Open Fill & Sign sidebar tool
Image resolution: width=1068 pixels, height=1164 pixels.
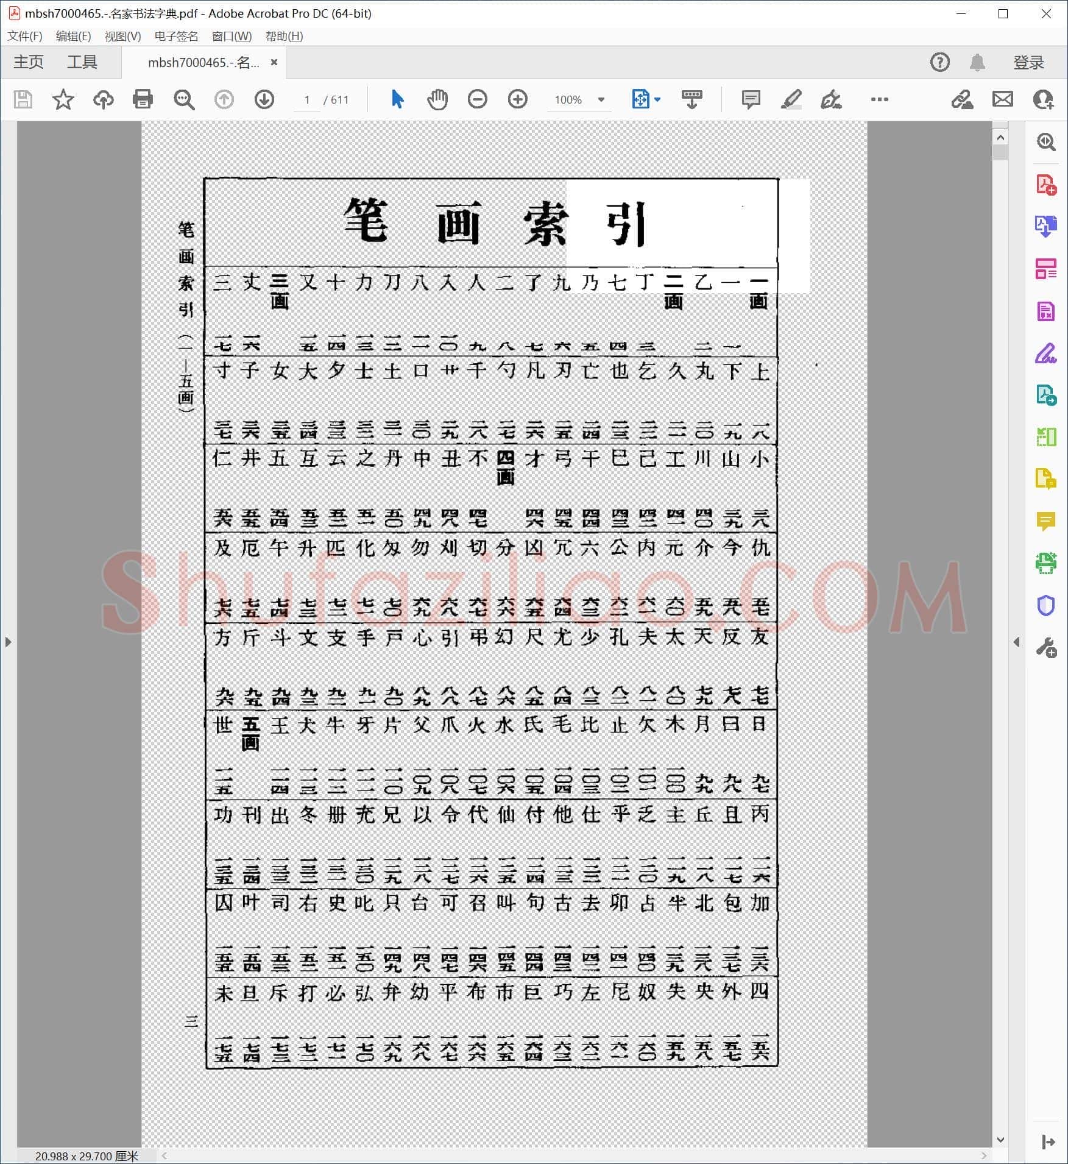1046,353
